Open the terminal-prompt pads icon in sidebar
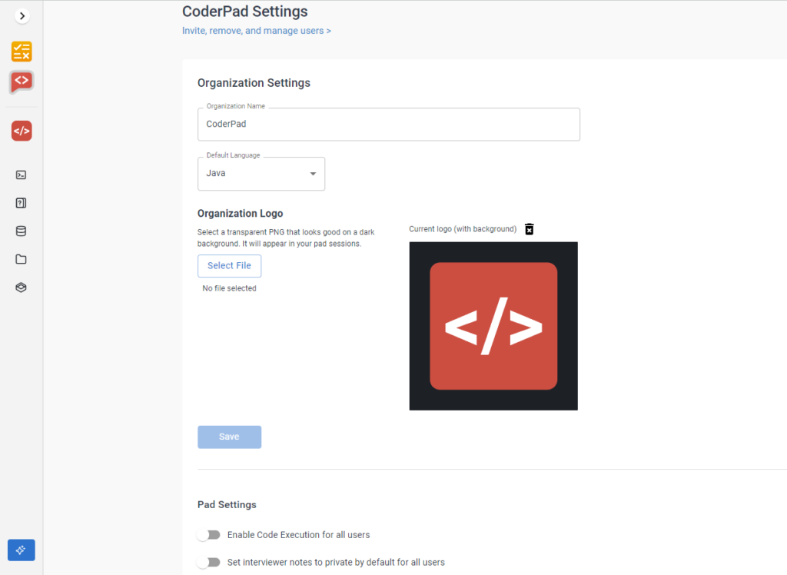Screen dimensions: 787x575 click(x=21, y=174)
